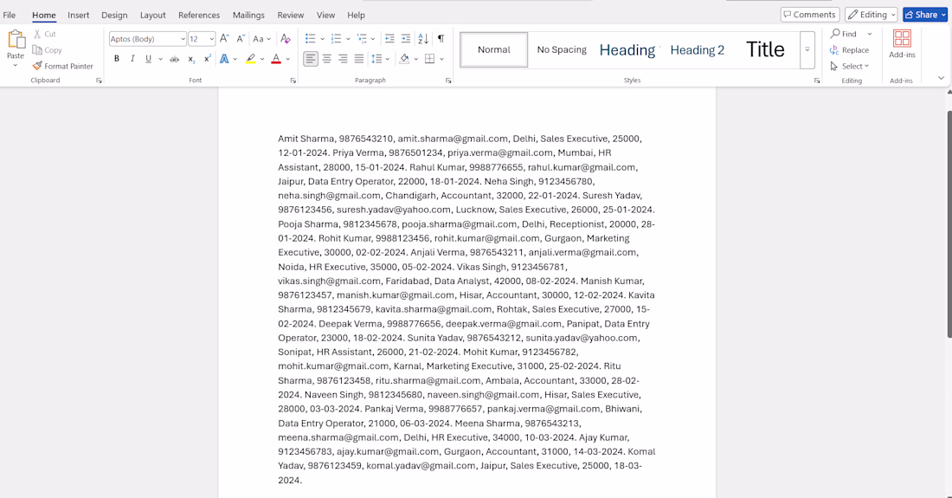Image resolution: width=952 pixels, height=498 pixels.
Task: Click the Find magnifier icon
Action: 835,34
